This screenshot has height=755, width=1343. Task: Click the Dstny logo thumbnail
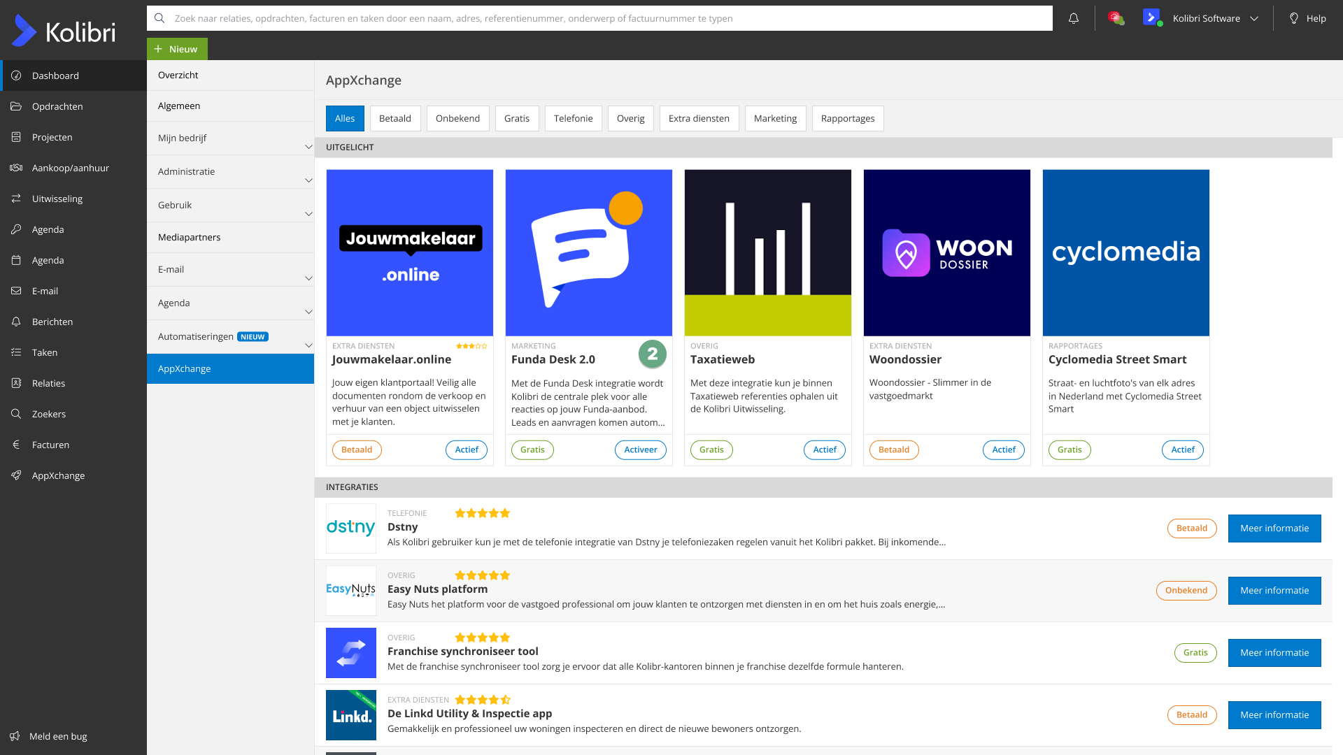351,528
